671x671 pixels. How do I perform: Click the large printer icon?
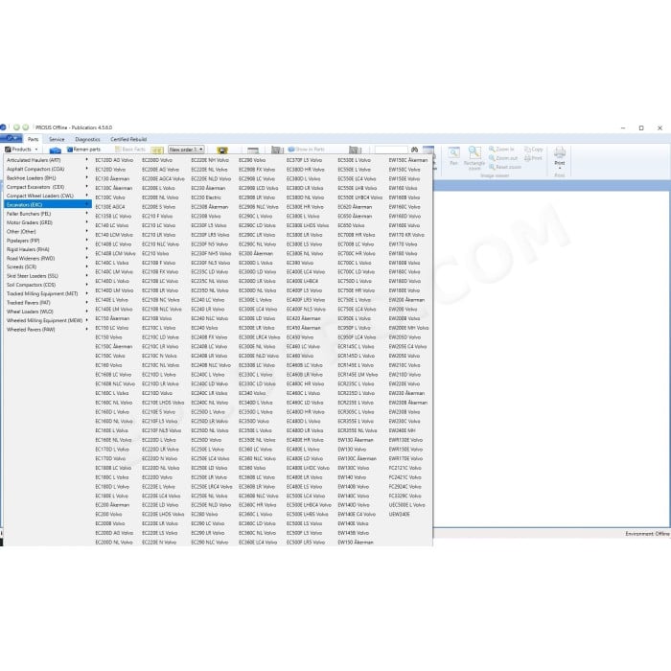tap(560, 152)
